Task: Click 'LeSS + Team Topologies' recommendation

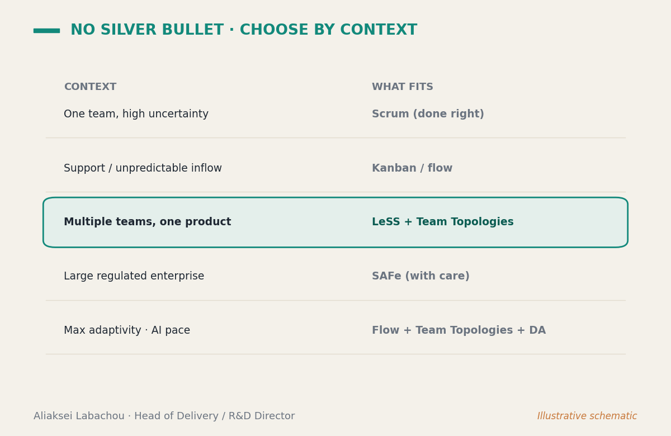Action: pyautogui.click(x=442, y=222)
